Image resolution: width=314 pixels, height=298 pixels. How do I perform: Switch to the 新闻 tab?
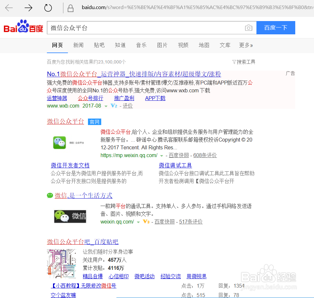pos(78,45)
